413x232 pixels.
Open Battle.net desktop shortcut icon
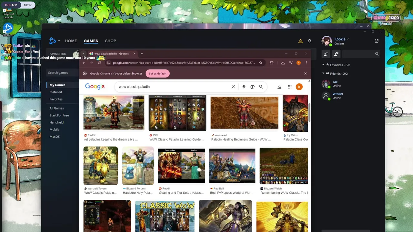coord(8,30)
